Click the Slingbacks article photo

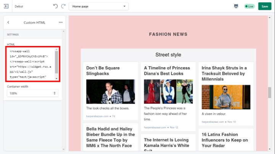tap(110, 91)
